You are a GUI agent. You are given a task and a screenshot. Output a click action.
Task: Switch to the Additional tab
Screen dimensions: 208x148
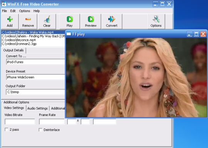point(58,108)
